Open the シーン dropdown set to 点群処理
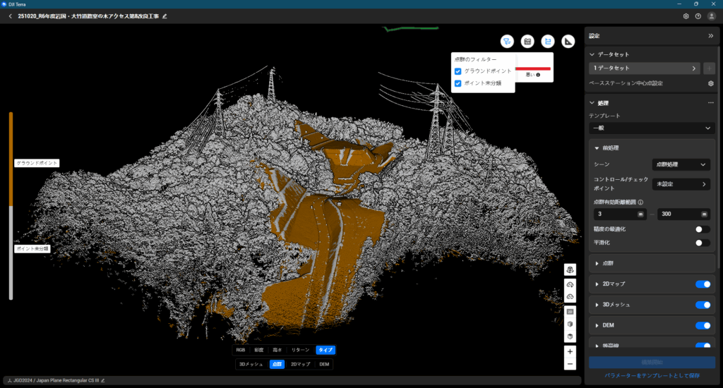This screenshot has height=388, width=723. point(680,164)
